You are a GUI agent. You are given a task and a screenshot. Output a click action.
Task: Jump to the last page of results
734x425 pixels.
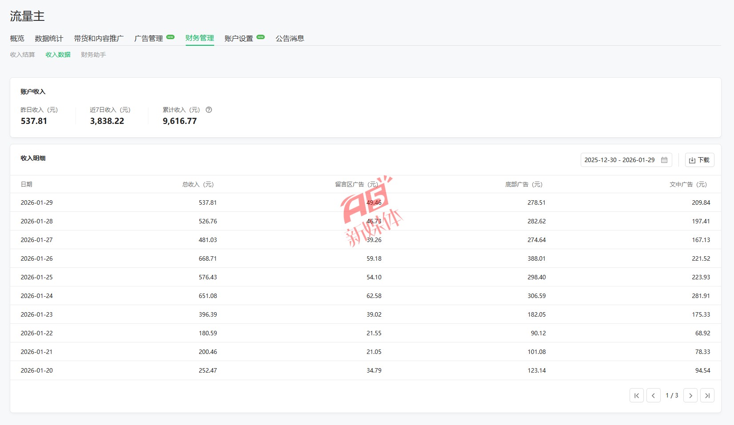707,395
